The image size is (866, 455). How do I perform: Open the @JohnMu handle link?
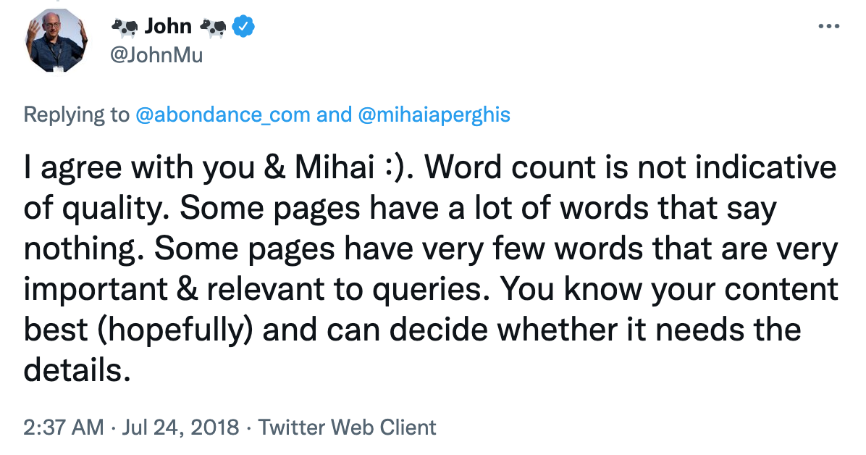tap(157, 55)
